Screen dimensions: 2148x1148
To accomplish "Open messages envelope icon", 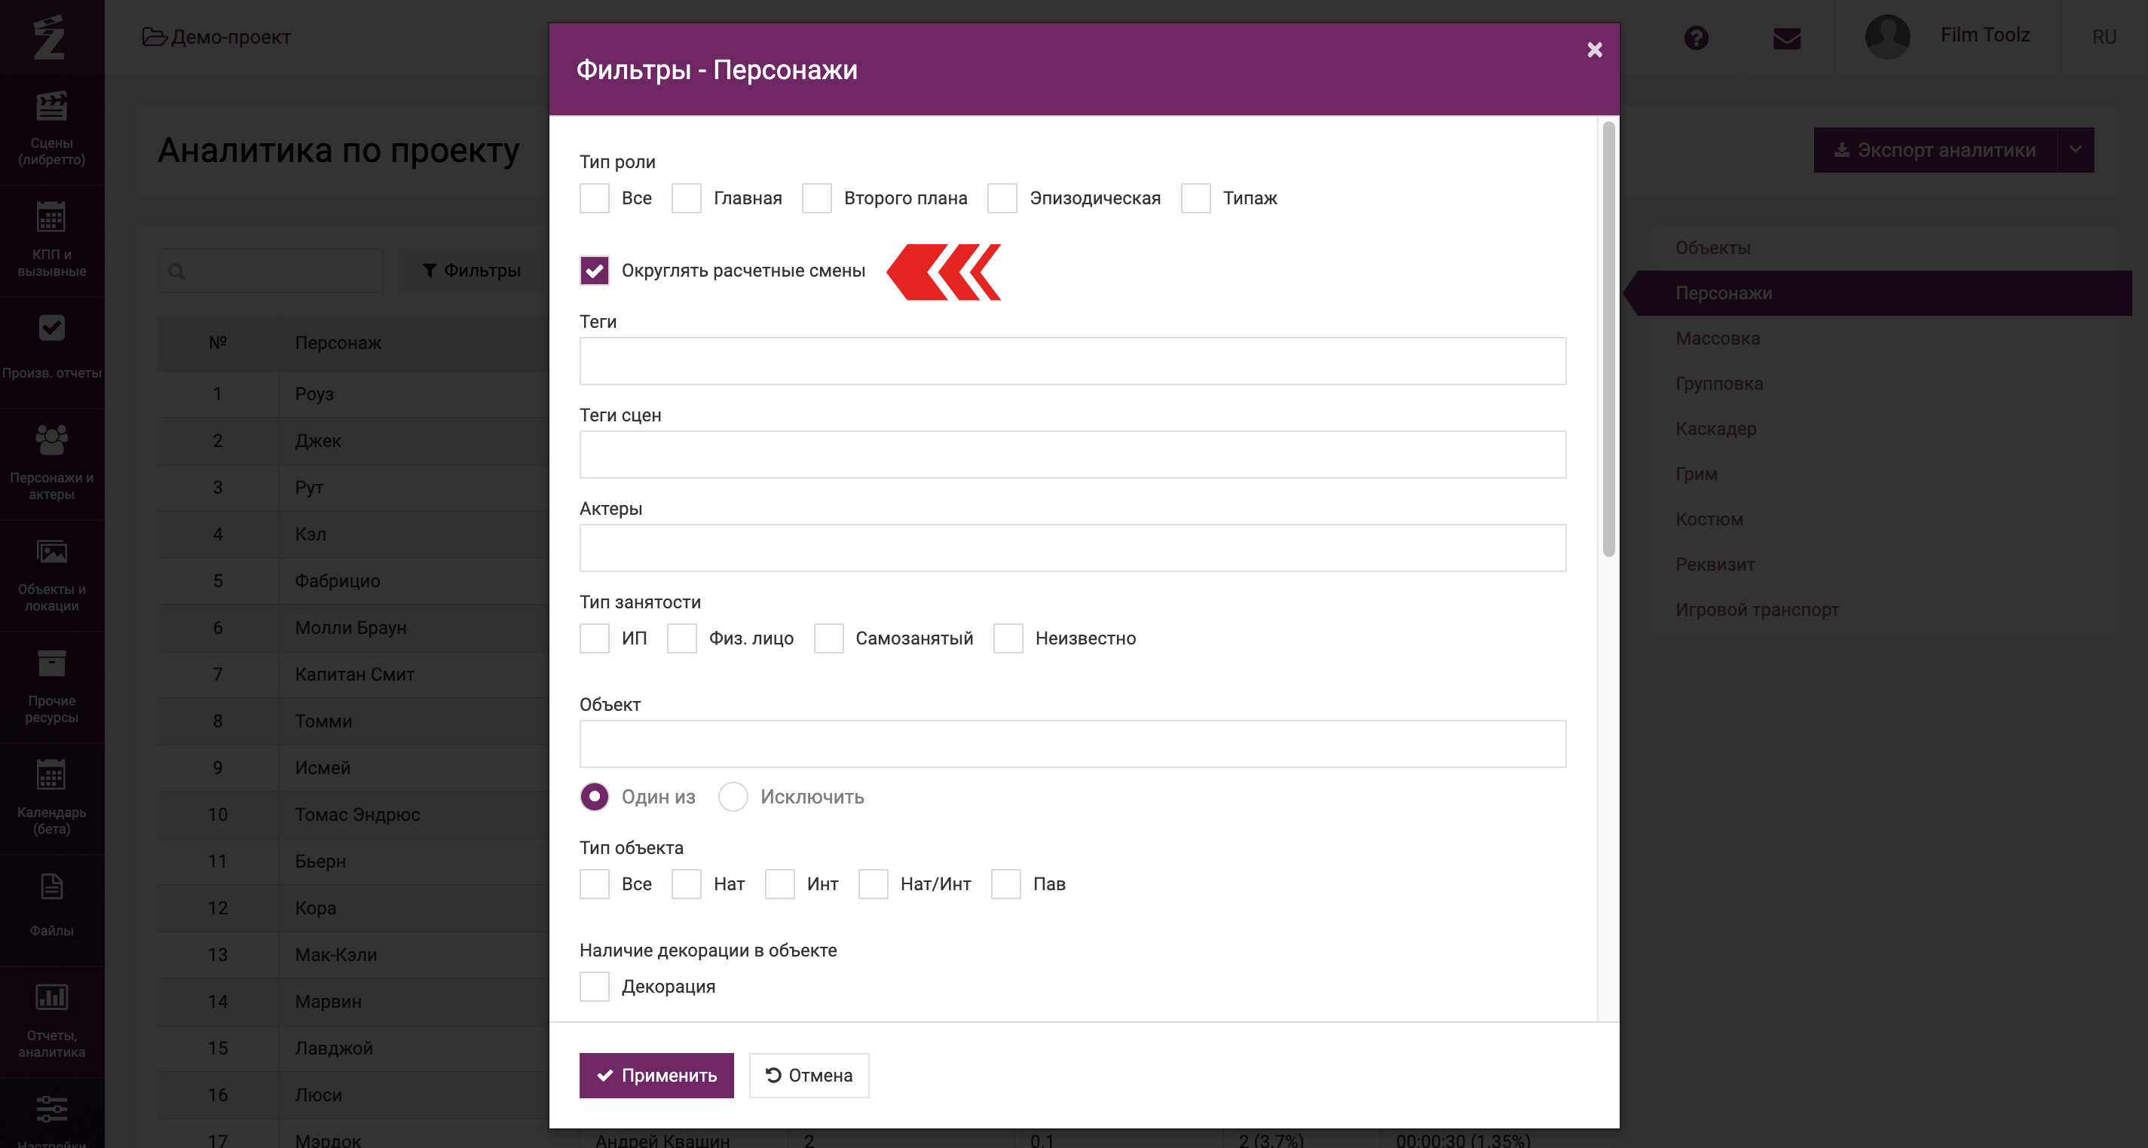I will [x=1787, y=38].
